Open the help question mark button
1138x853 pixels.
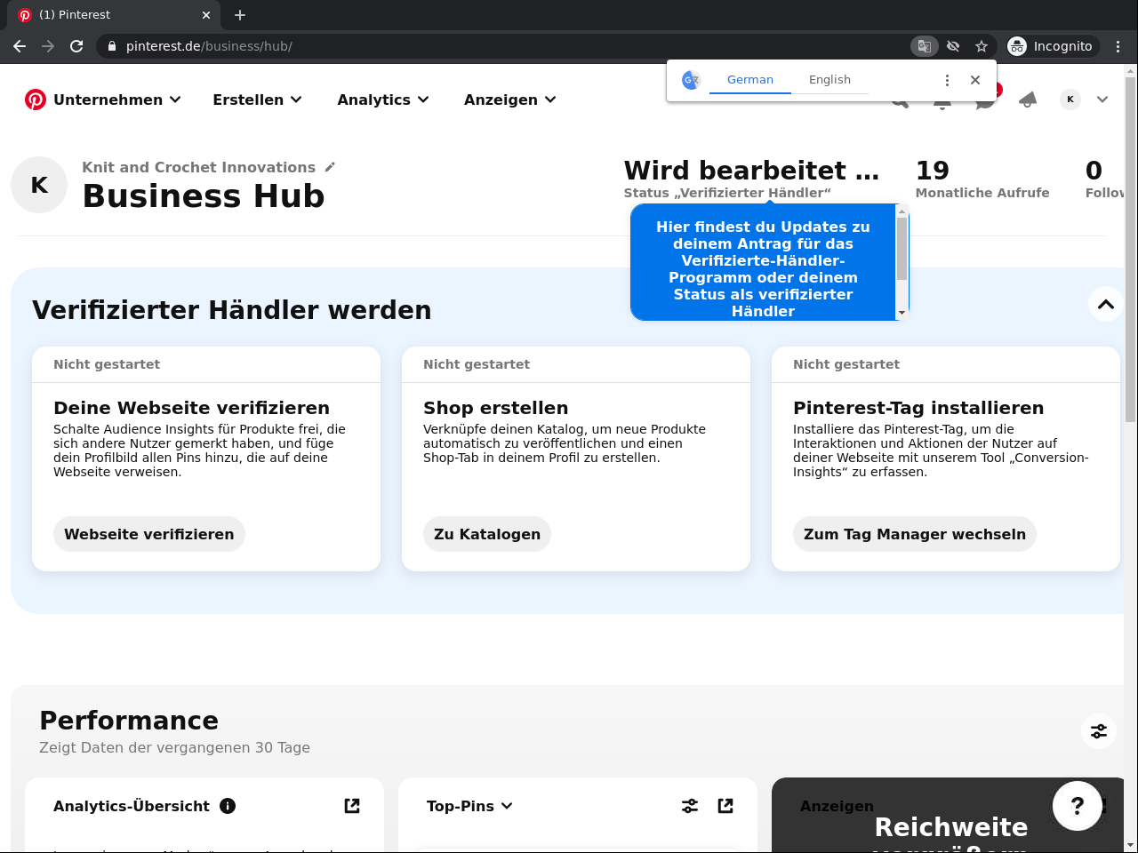tap(1078, 806)
